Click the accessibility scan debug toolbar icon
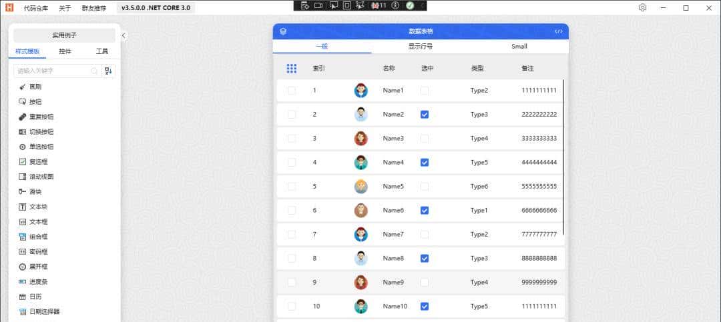Image resolution: width=721 pixels, height=322 pixels. pos(395,5)
